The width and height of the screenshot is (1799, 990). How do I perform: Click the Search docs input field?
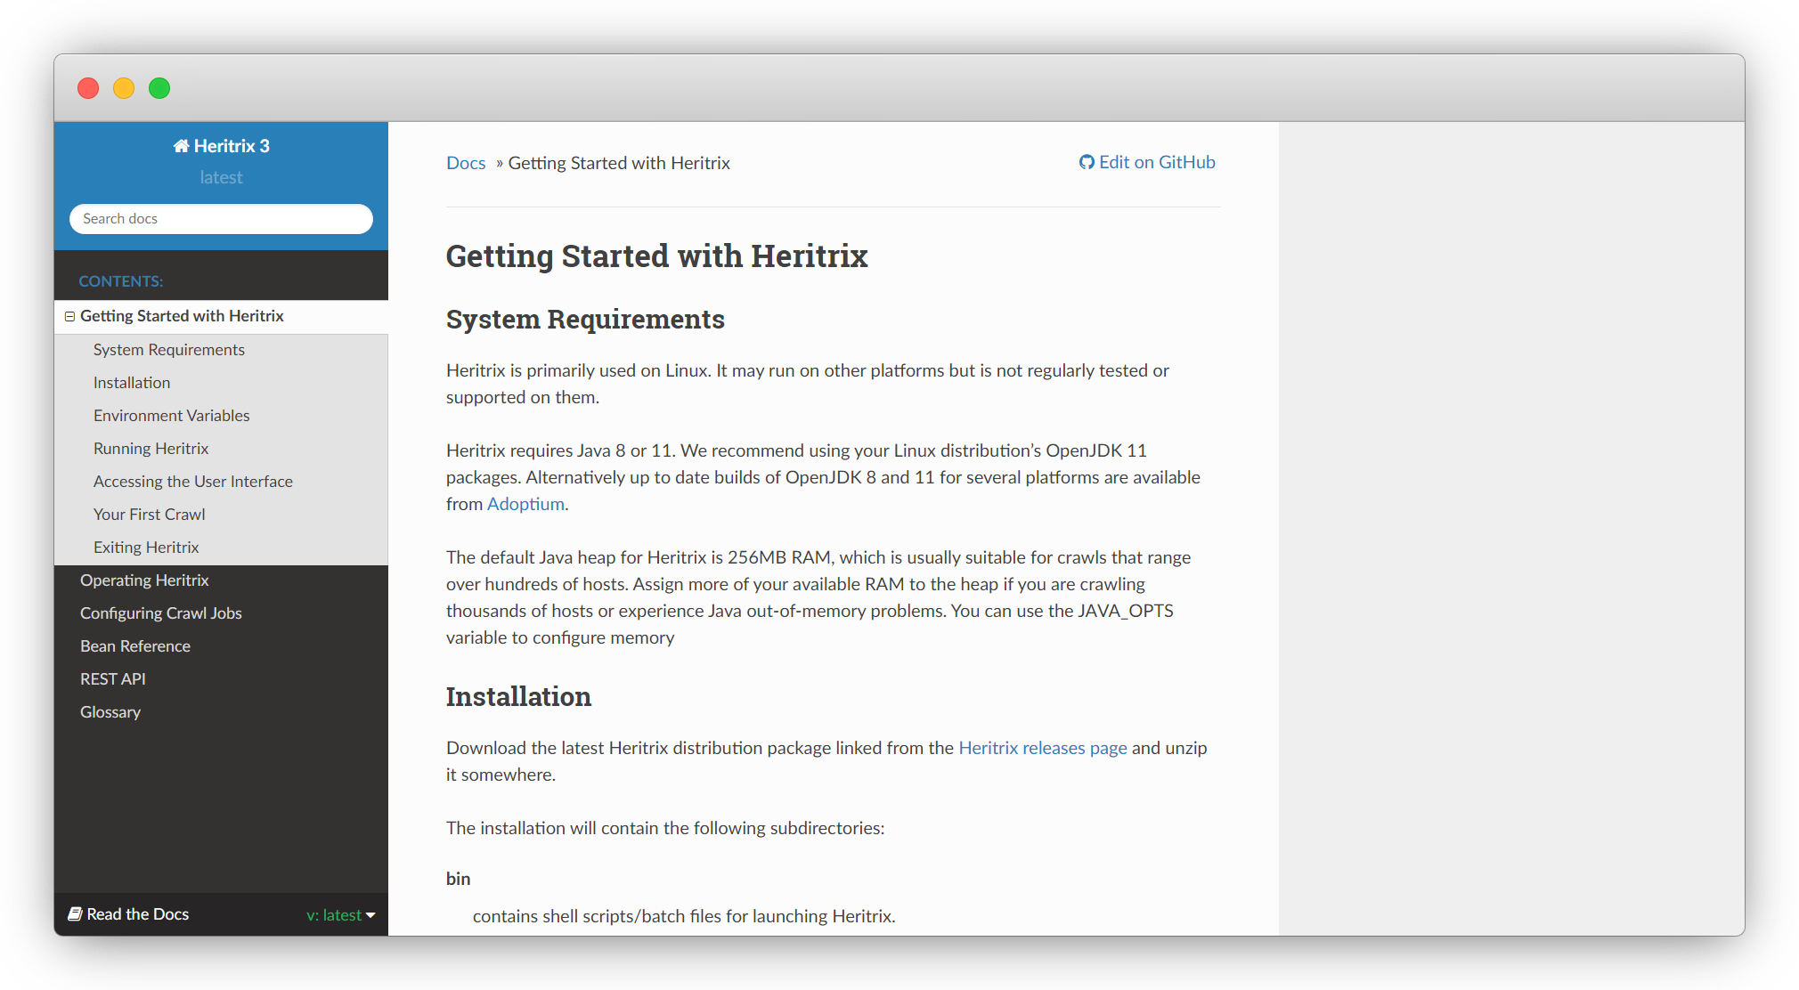coord(221,219)
